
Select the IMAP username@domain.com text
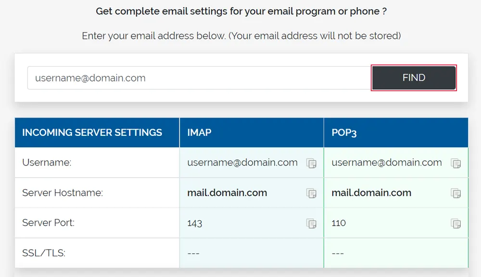[x=242, y=163]
